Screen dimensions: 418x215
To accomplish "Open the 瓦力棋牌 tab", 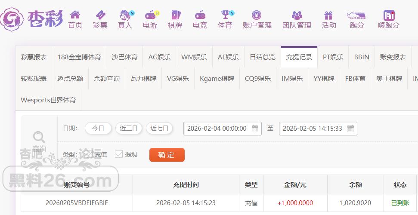I will (x=143, y=79).
